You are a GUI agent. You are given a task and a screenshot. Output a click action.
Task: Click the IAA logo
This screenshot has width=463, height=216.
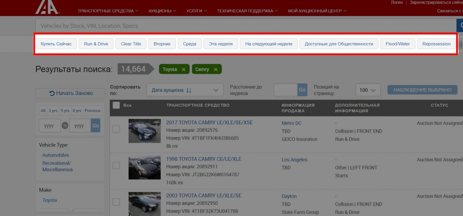pyautogui.click(x=47, y=7)
